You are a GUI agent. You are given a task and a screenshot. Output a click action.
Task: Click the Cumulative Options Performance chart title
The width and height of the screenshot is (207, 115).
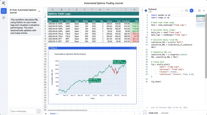pos(70,54)
